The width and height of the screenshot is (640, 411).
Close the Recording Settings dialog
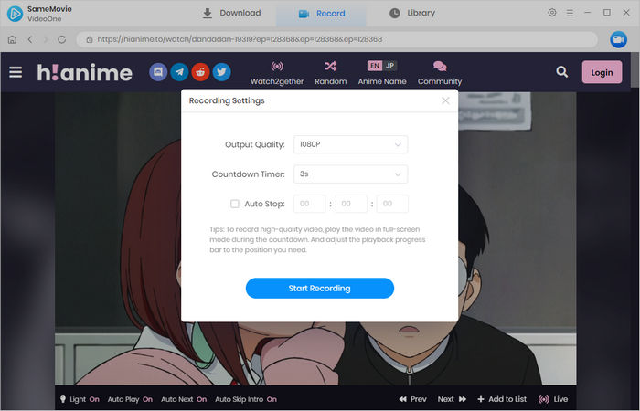(x=445, y=100)
